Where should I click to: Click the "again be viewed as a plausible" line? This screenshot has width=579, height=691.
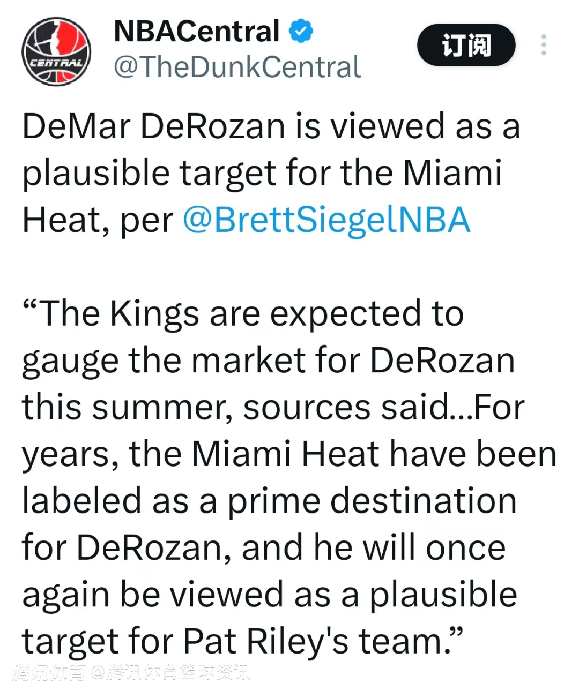coord(269,595)
